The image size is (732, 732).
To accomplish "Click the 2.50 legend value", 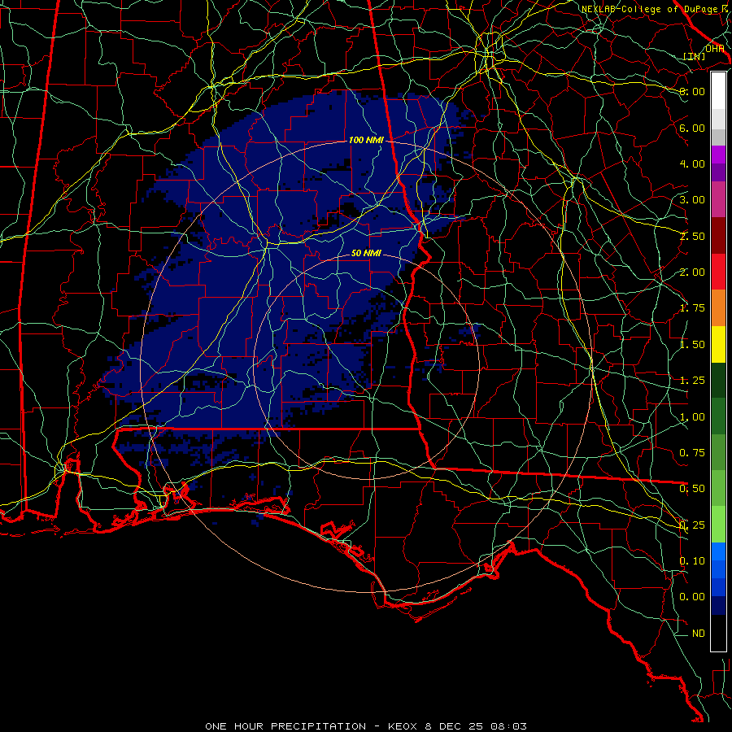I will pyautogui.click(x=692, y=236).
